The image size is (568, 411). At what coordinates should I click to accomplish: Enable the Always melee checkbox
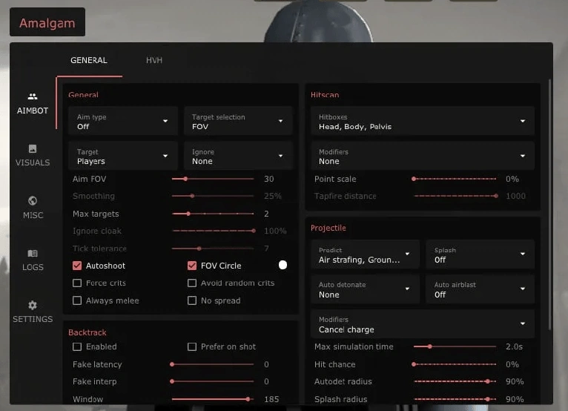coord(77,300)
